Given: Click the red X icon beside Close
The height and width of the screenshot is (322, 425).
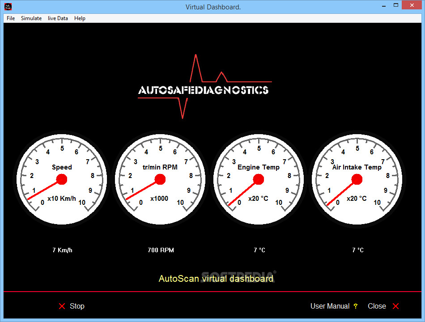Looking at the screenshot, I should pos(395,306).
